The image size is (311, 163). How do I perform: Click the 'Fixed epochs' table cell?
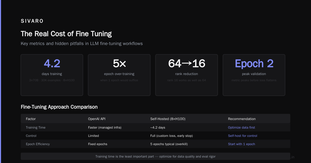coord(98,144)
